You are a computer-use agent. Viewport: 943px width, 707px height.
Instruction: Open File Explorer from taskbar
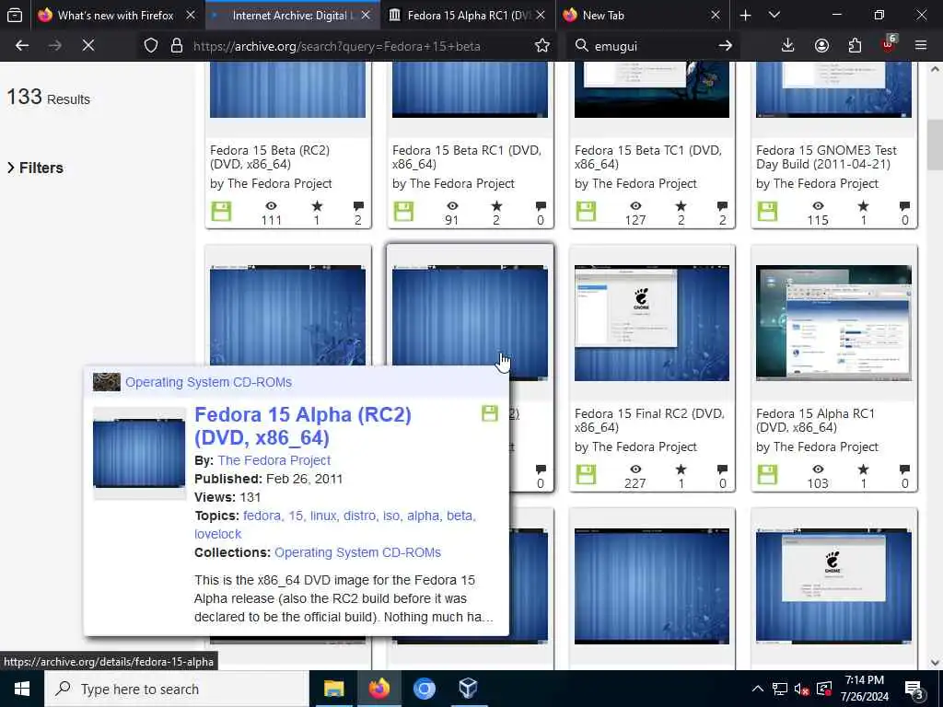[333, 689]
